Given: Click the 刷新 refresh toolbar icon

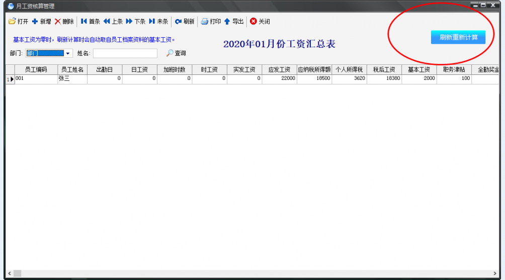Looking at the screenshot, I should 178,22.
